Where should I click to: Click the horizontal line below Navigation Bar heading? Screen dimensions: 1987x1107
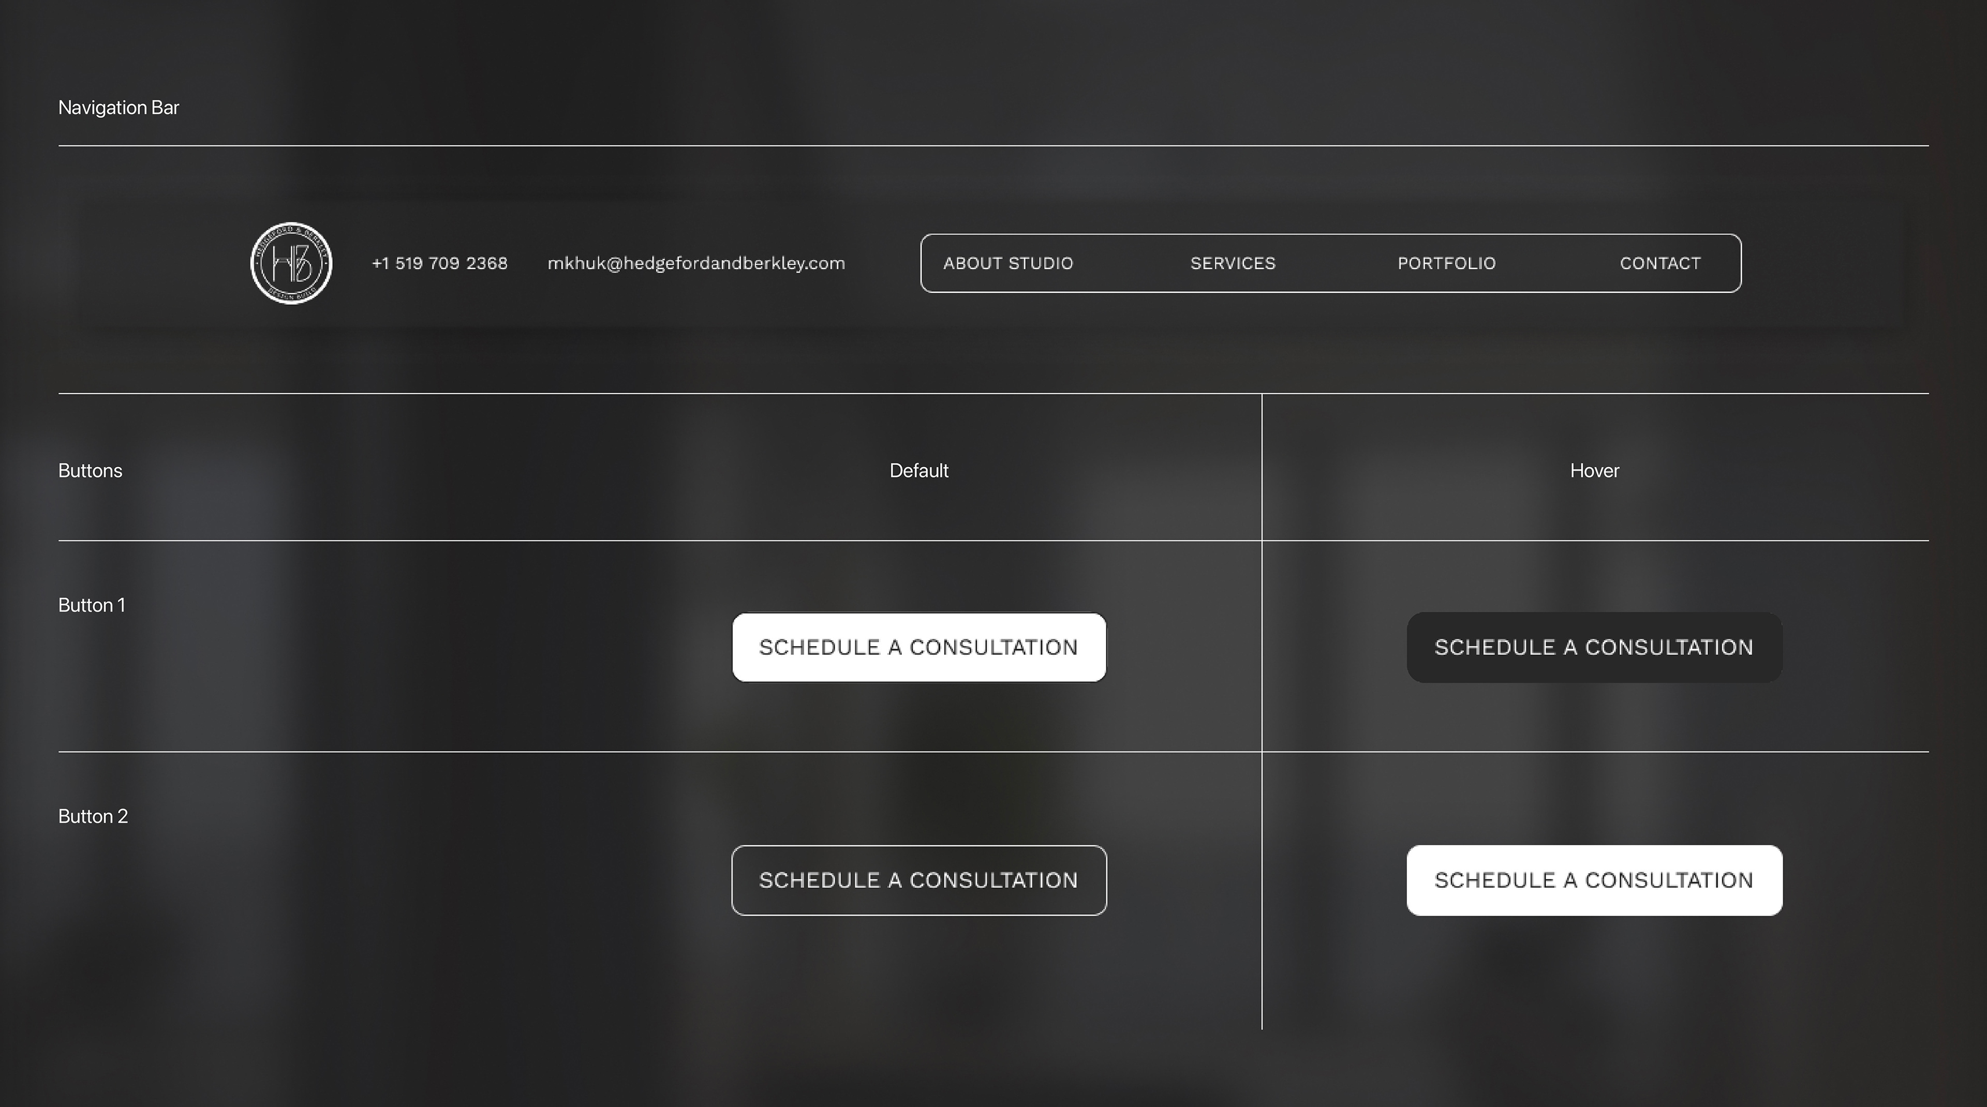[993, 145]
